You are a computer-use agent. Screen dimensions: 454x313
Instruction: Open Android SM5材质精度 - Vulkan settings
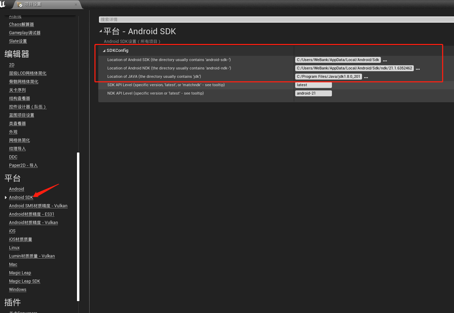(x=38, y=206)
